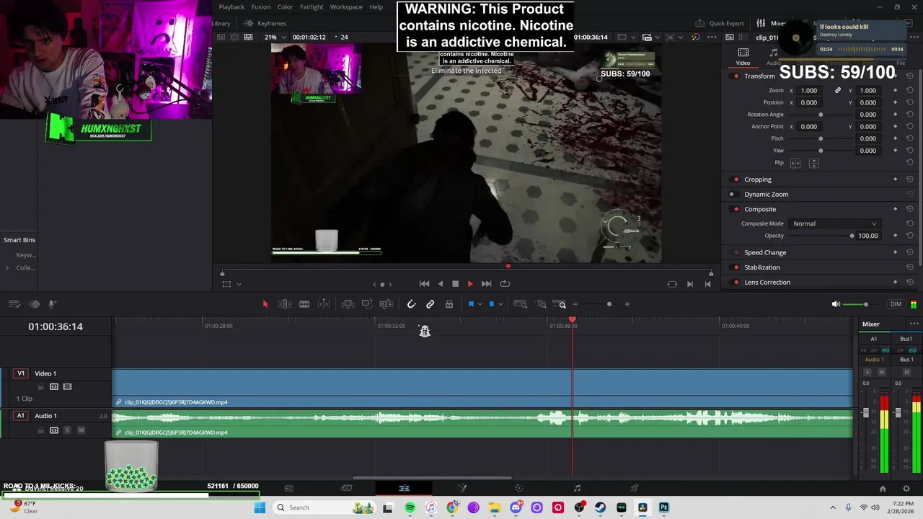Image resolution: width=923 pixels, height=519 pixels.
Task: Zoom in timeline with plus button
Action: tap(627, 304)
